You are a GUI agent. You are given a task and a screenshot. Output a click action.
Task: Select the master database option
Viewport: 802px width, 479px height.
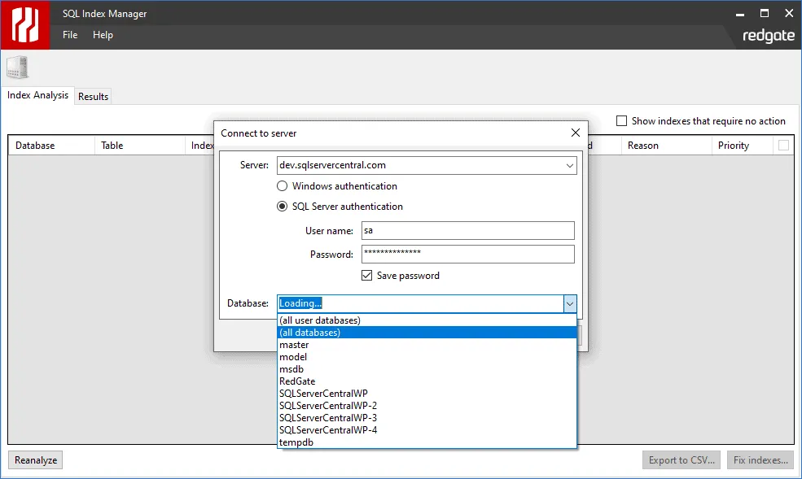click(x=427, y=345)
